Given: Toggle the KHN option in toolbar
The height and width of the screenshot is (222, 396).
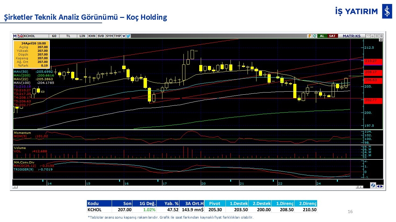Looking at the screenshot, I should coord(92,36).
